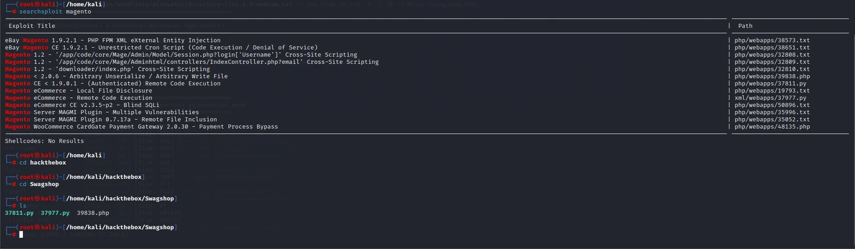Click the 'Path' column header

745,26
